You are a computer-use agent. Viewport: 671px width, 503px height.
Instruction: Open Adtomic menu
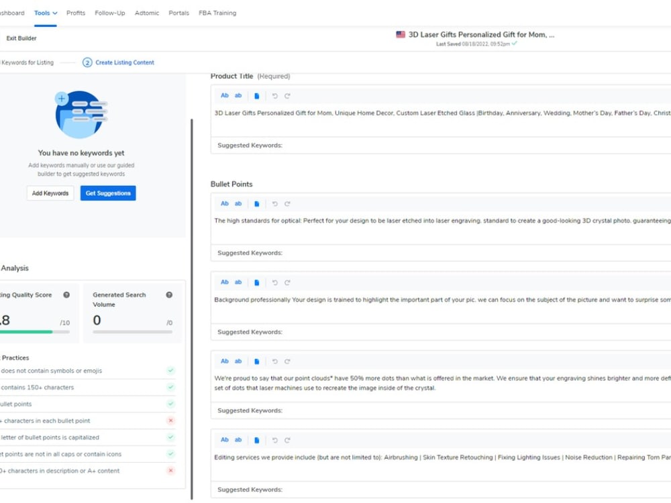[x=147, y=13]
